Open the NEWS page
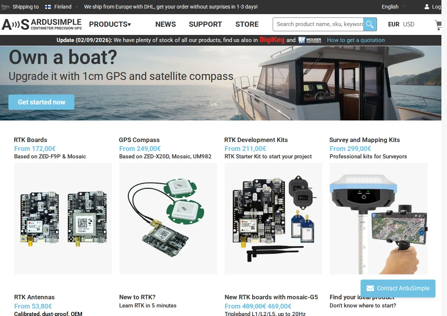The height and width of the screenshot is (316, 447). coord(166,25)
